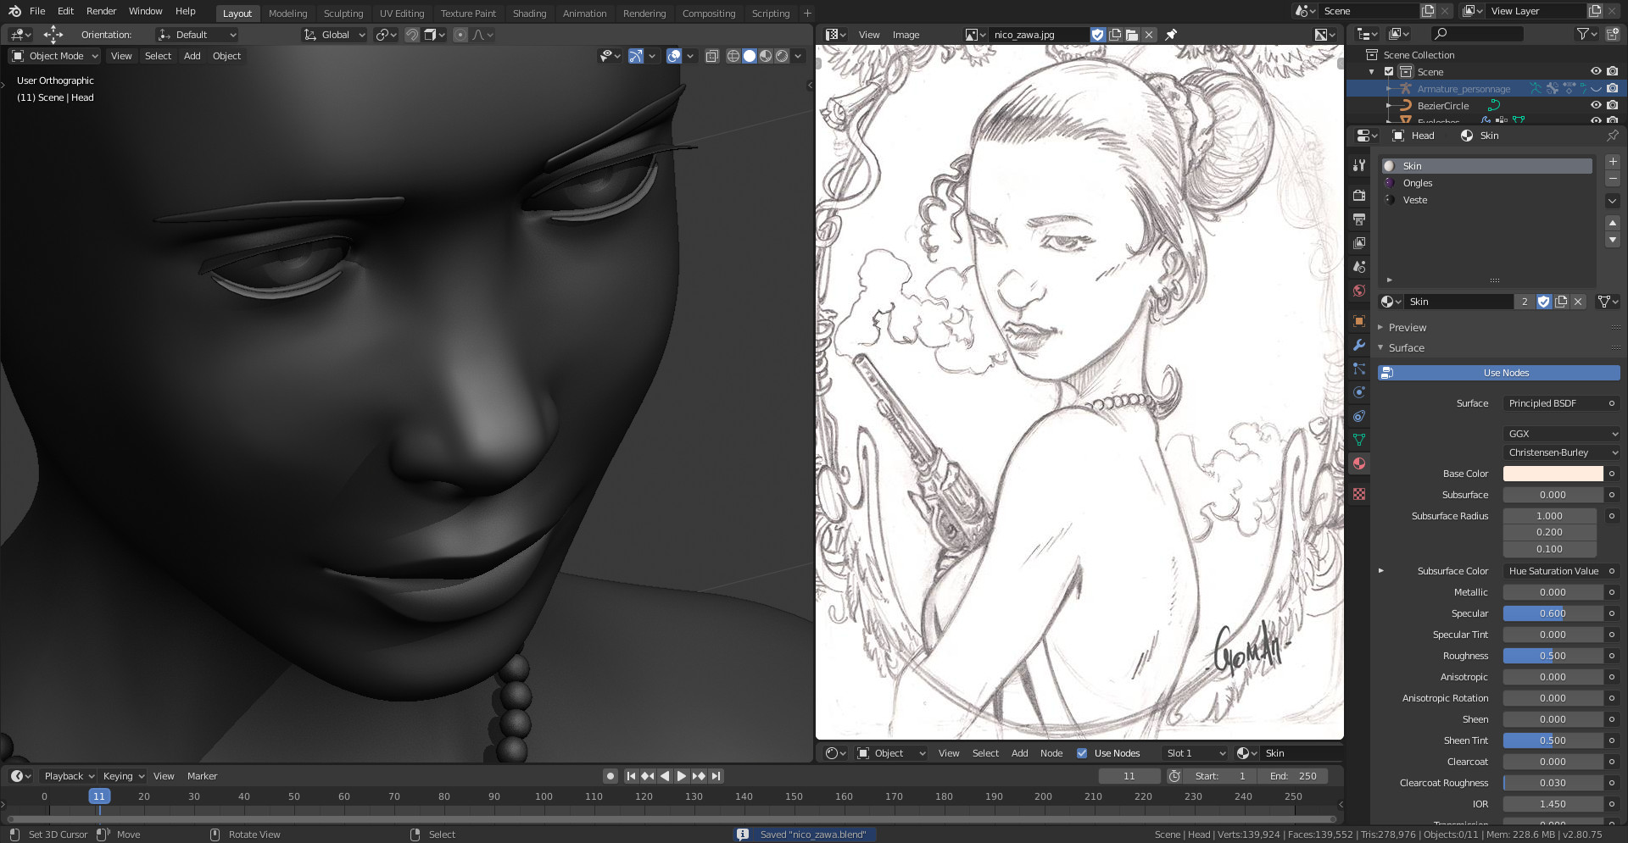Open the Physics properties tab
Viewport: 1628px width, 843px height.
click(1359, 392)
